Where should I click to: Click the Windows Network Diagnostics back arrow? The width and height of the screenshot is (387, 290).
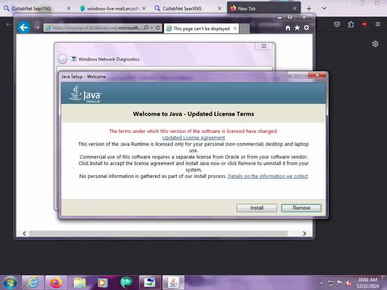pos(62,59)
